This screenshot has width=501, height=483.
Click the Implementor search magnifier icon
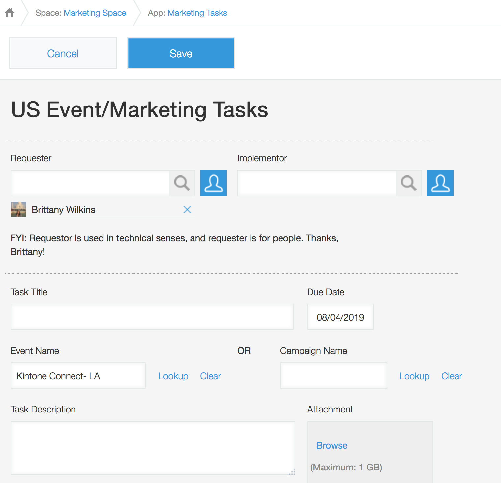click(408, 183)
